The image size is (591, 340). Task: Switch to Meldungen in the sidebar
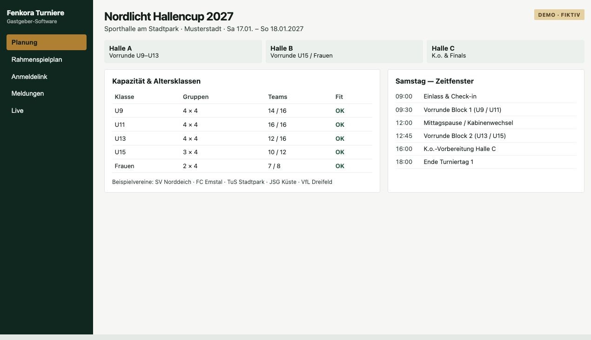pyautogui.click(x=47, y=93)
